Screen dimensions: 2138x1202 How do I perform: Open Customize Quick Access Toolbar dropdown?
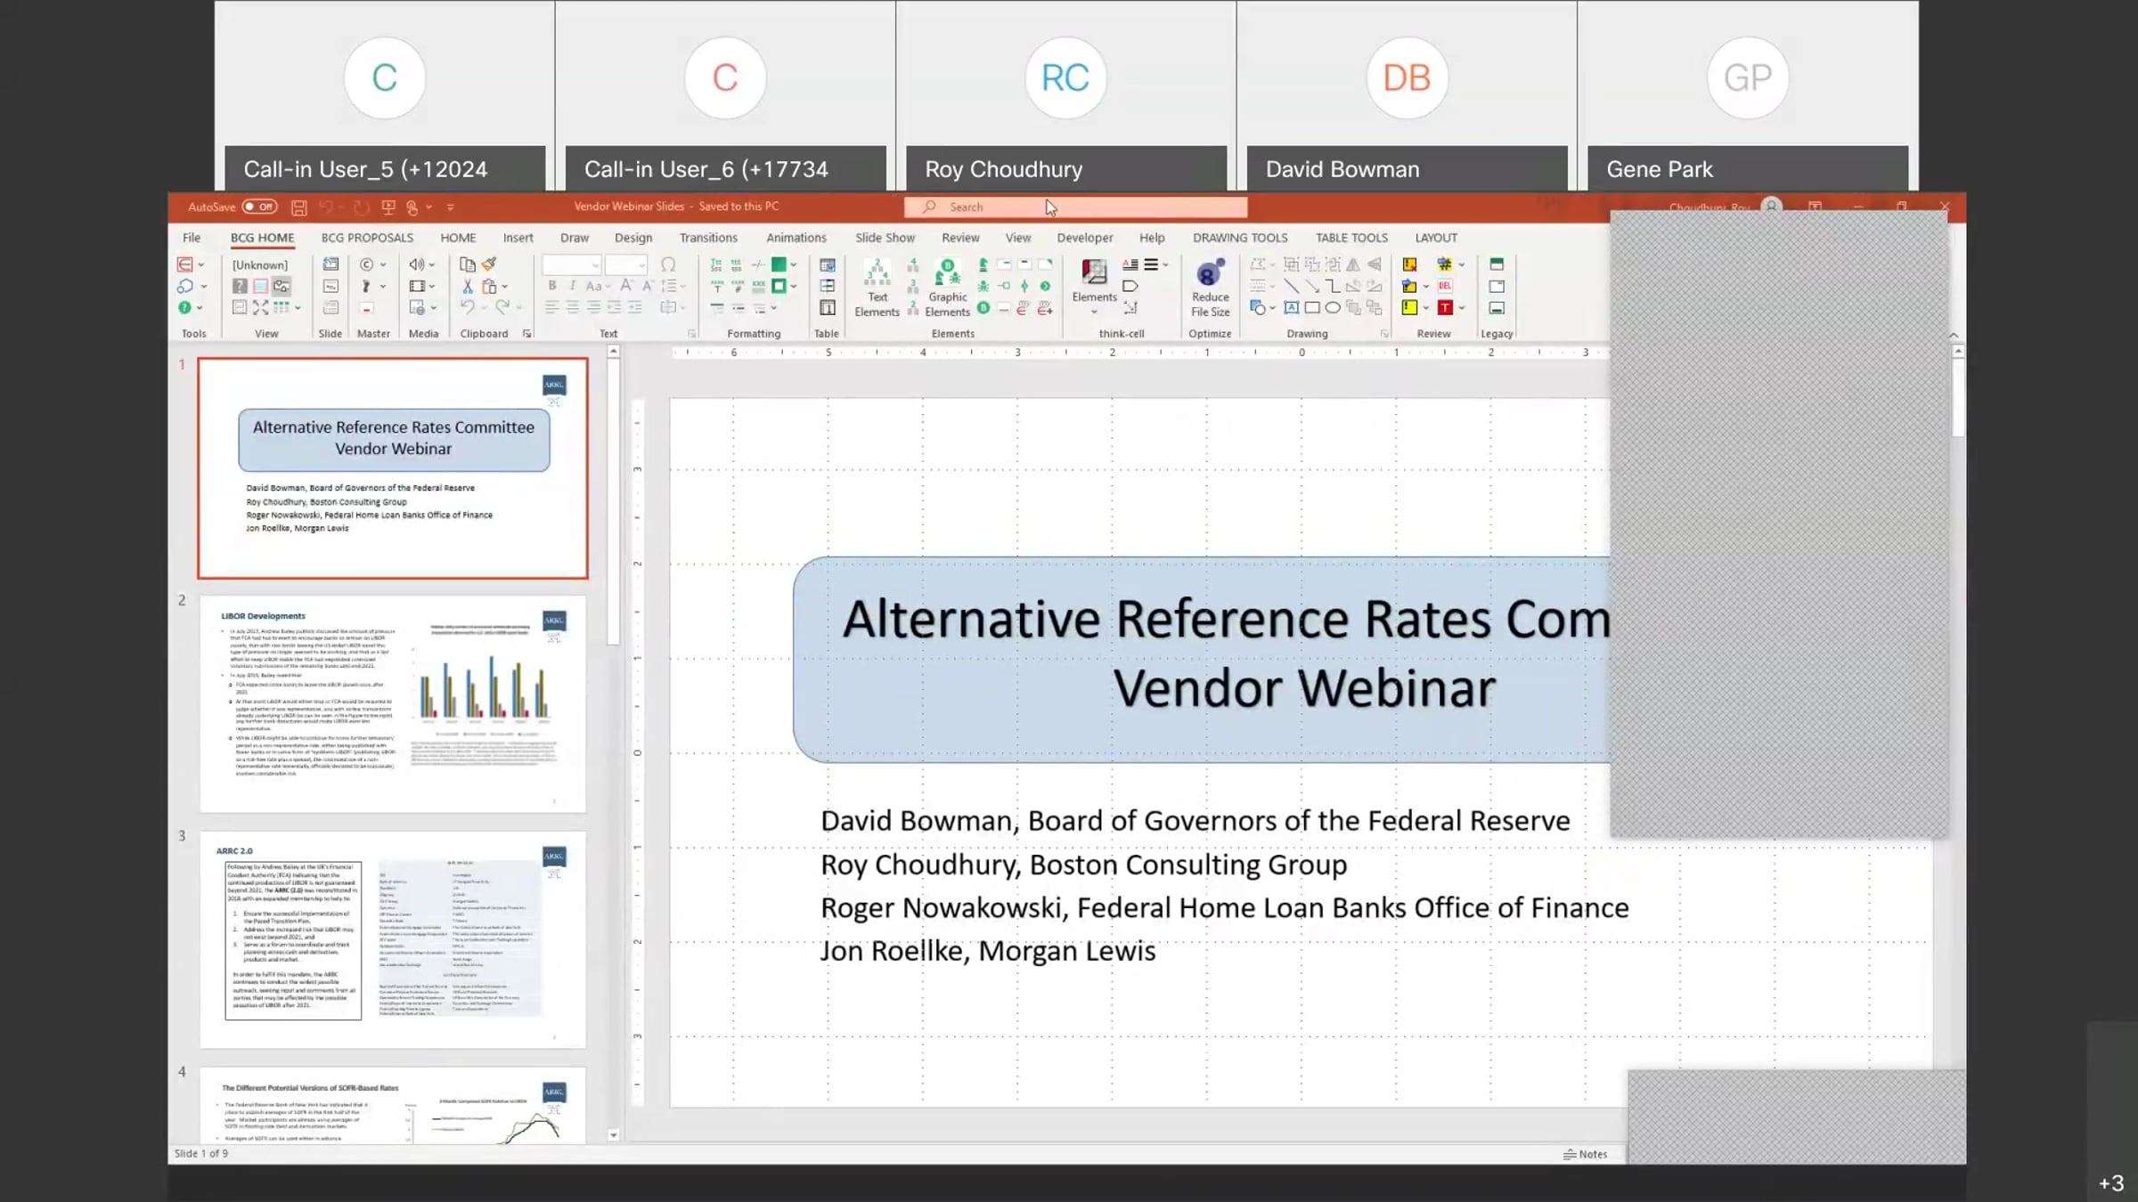click(451, 207)
